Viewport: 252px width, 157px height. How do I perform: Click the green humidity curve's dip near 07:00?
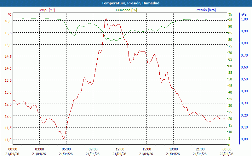[74, 36]
